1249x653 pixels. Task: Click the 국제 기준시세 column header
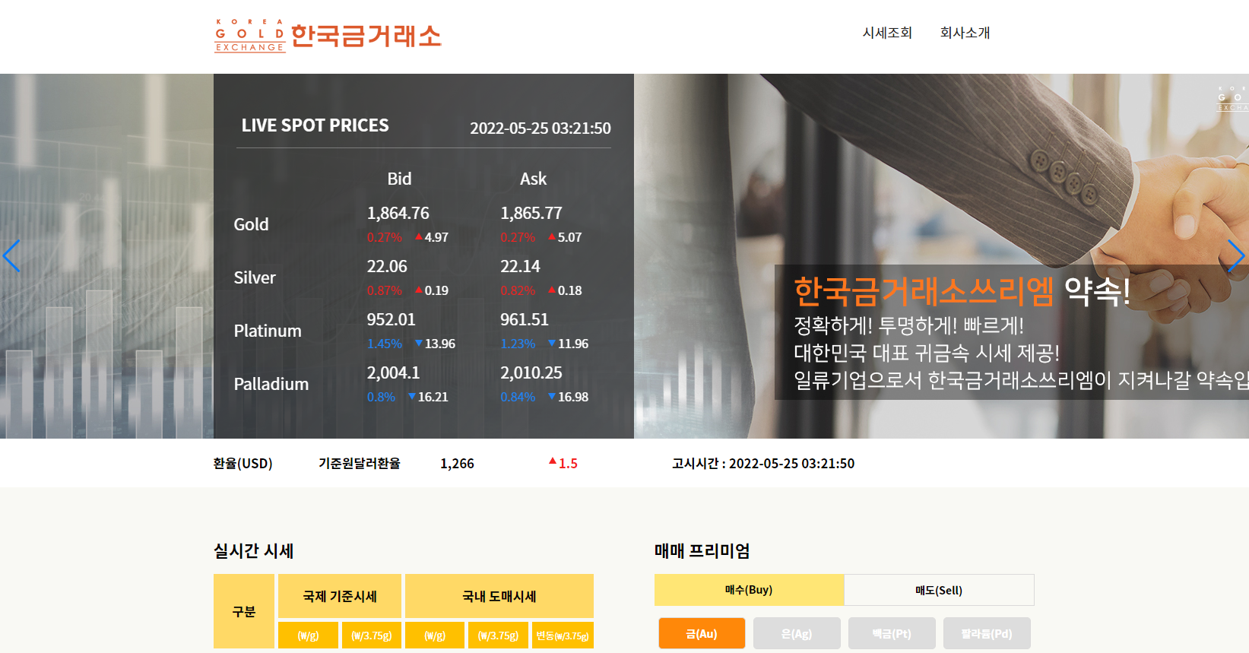(340, 596)
